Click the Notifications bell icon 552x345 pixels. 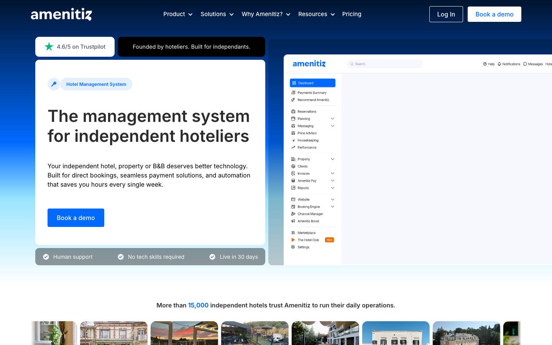pos(499,64)
